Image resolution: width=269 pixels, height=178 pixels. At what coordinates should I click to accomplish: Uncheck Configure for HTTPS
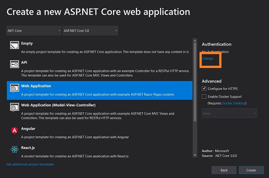[x=204, y=89]
